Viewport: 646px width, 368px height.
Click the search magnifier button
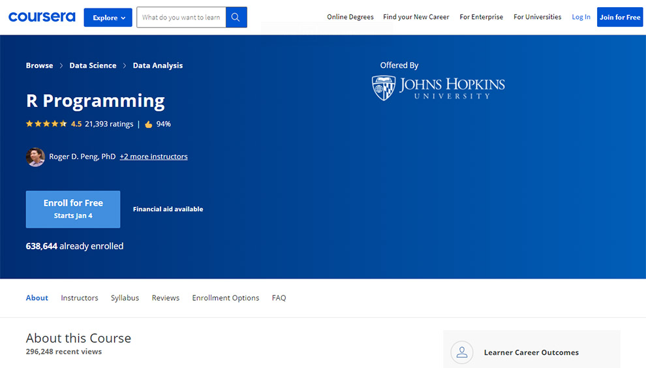pyautogui.click(x=236, y=18)
